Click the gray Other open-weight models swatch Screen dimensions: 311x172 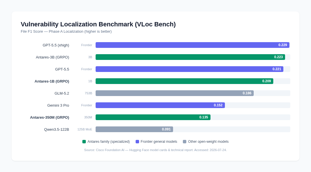pyautogui.click(x=185, y=142)
